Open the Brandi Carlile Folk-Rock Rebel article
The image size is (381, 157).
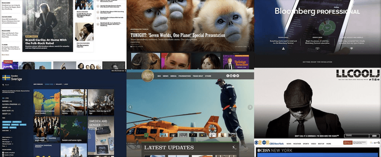pos(48,26)
